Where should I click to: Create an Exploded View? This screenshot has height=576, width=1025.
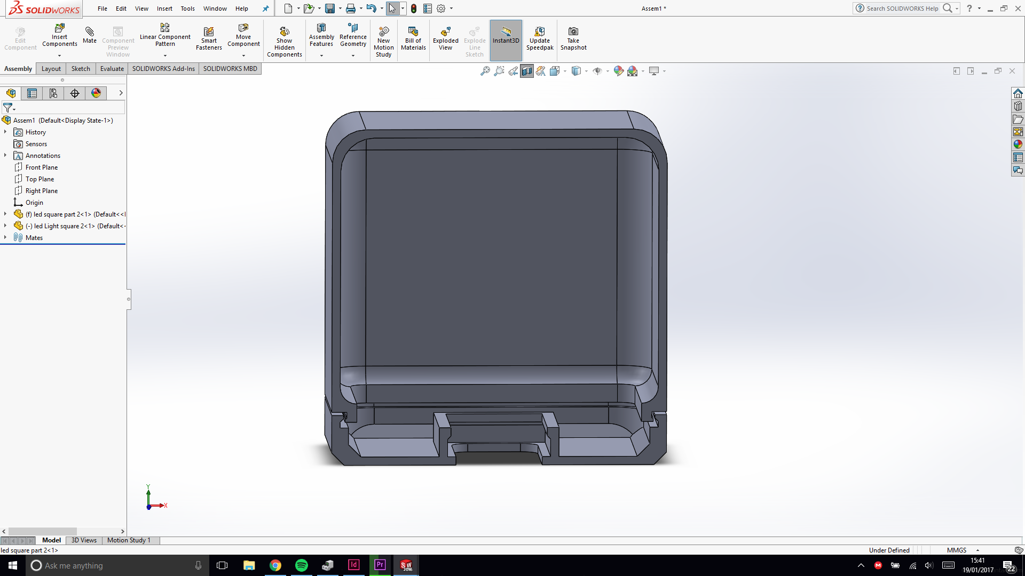pos(445,39)
